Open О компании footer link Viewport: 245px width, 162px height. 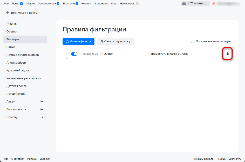[x=17, y=159]
